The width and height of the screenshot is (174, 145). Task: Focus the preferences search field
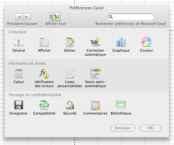pos(131,17)
